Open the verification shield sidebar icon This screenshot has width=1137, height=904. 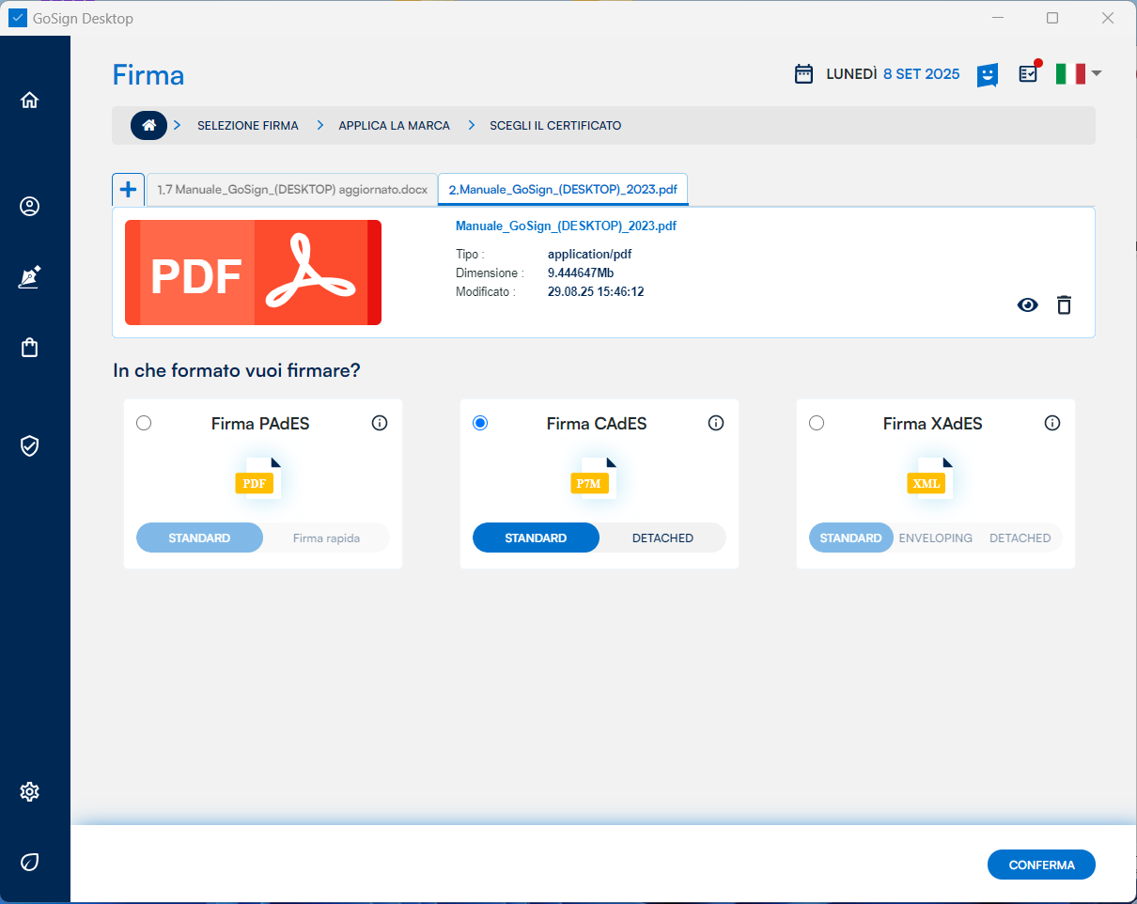[x=30, y=445]
